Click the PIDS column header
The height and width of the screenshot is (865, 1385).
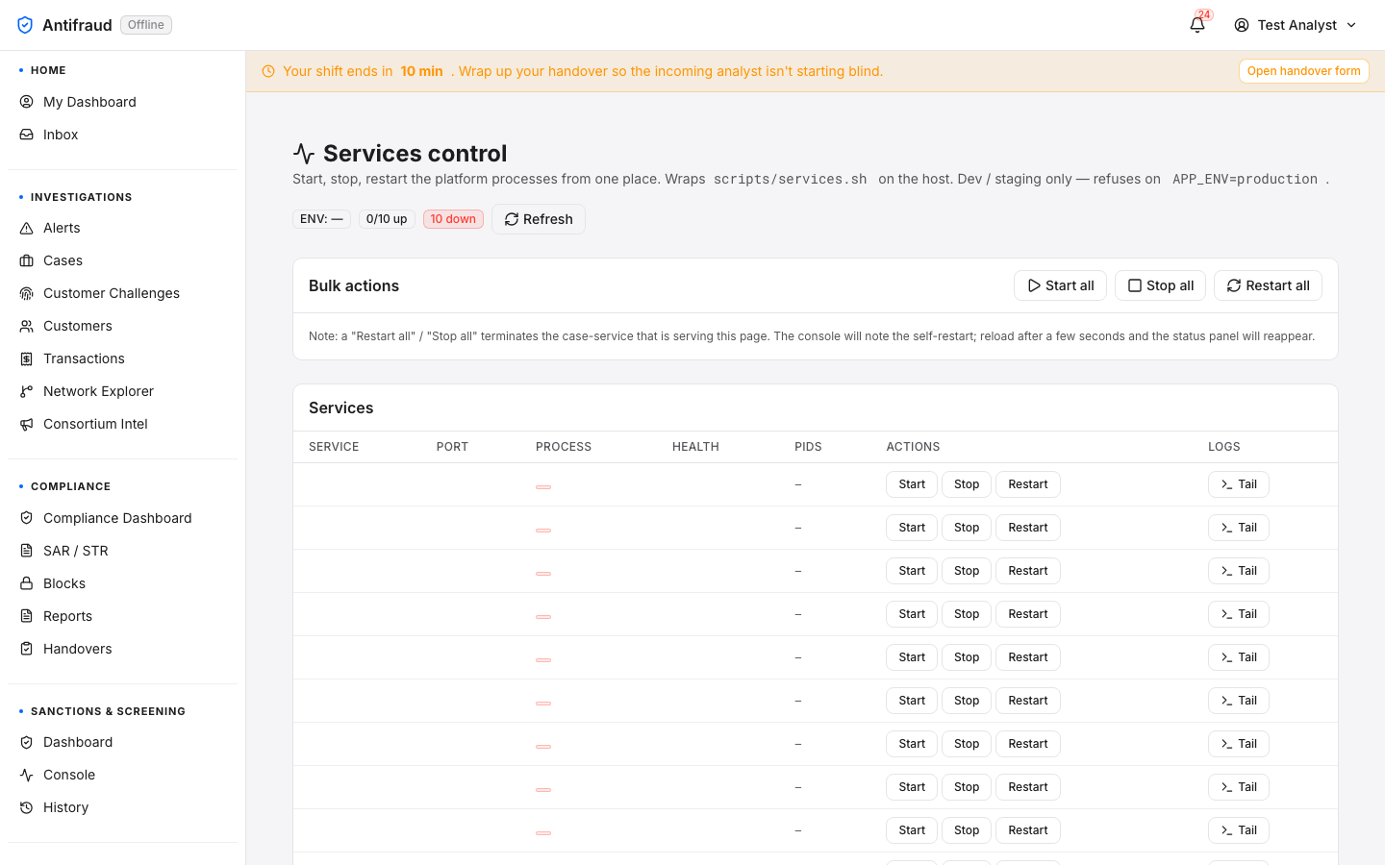[x=808, y=447]
